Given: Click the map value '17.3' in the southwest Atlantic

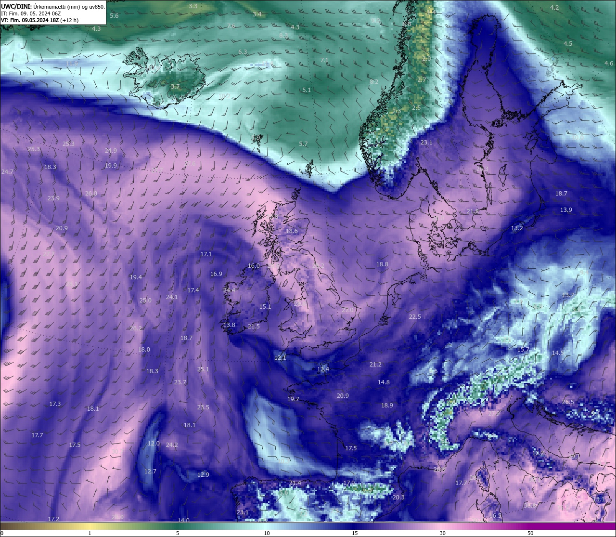Looking at the screenshot, I should pos(55,404).
